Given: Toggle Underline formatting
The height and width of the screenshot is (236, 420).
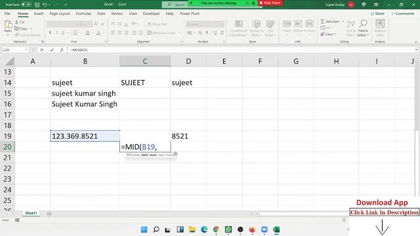Looking at the screenshot, I should point(63,33).
